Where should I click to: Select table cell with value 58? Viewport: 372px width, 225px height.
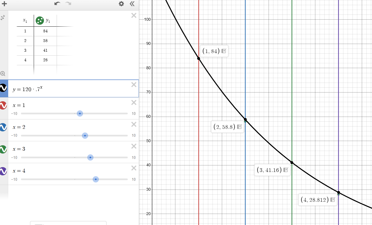45,41
